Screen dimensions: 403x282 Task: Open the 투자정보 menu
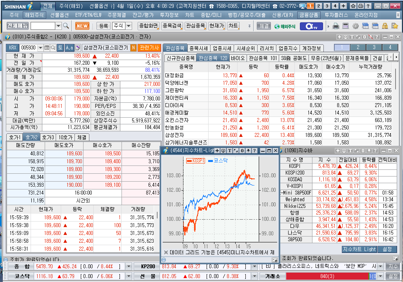click(169, 15)
